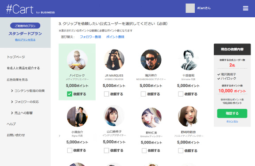This screenshot has width=255, height=166.
Task: Go to トップページ in sidebar
Action: pos(16,57)
